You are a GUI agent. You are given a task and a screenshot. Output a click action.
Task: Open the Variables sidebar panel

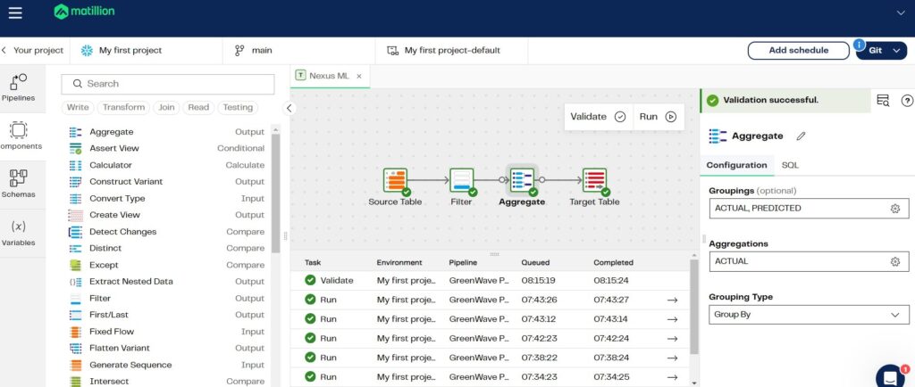pos(18,233)
